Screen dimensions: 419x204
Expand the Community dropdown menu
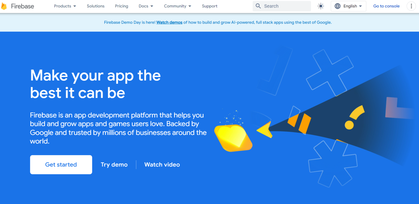click(x=178, y=6)
